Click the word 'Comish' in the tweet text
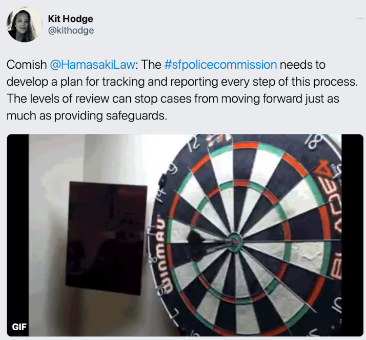This screenshot has height=340, width=366. tap(27, 65)
